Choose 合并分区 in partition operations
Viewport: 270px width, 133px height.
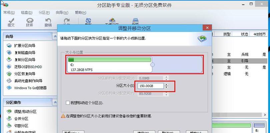coord(18,119)
